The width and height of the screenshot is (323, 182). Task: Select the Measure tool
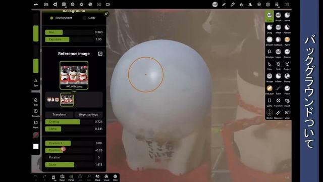(x=278, y=114)
